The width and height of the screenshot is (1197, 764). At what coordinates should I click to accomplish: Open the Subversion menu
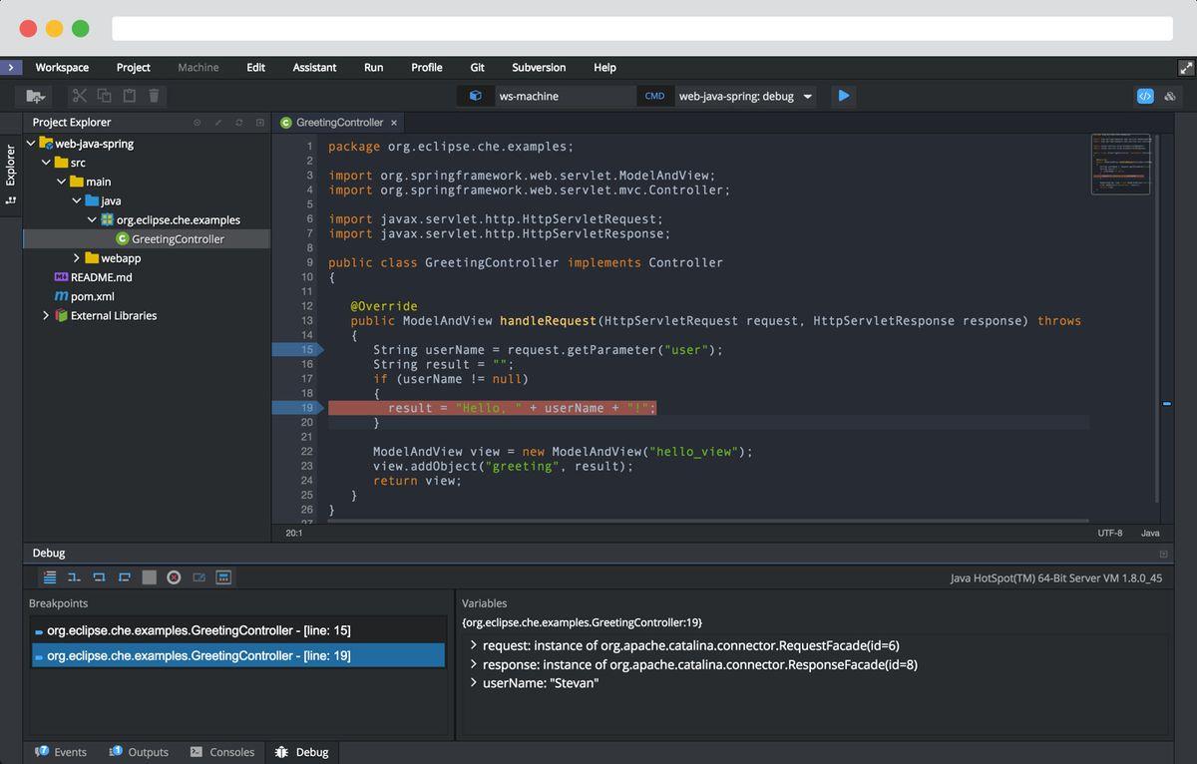pos(539,68)
